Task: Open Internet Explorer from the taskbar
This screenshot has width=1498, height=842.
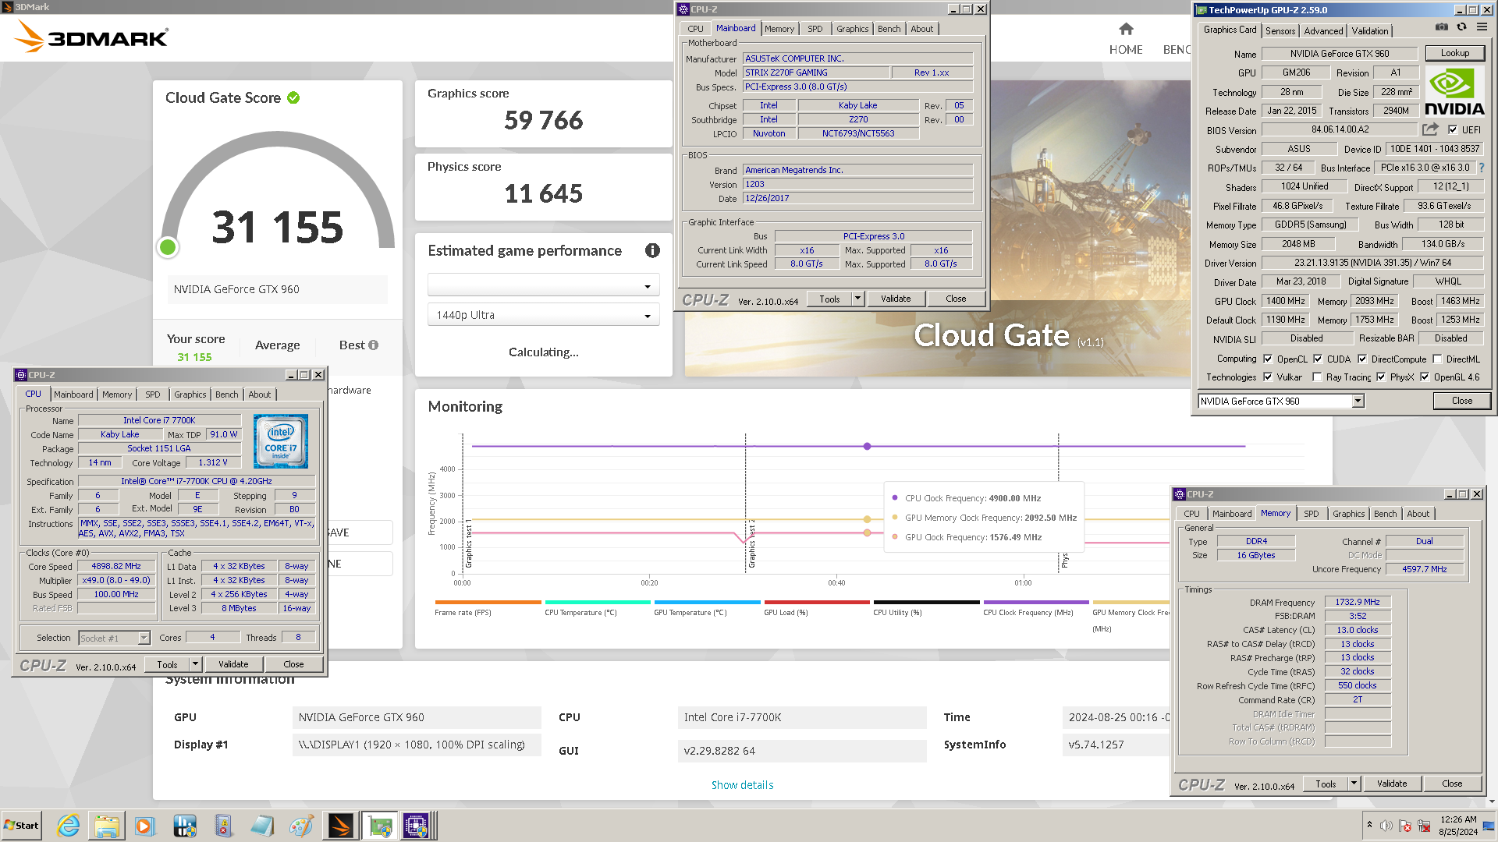Action: (68, 826)
